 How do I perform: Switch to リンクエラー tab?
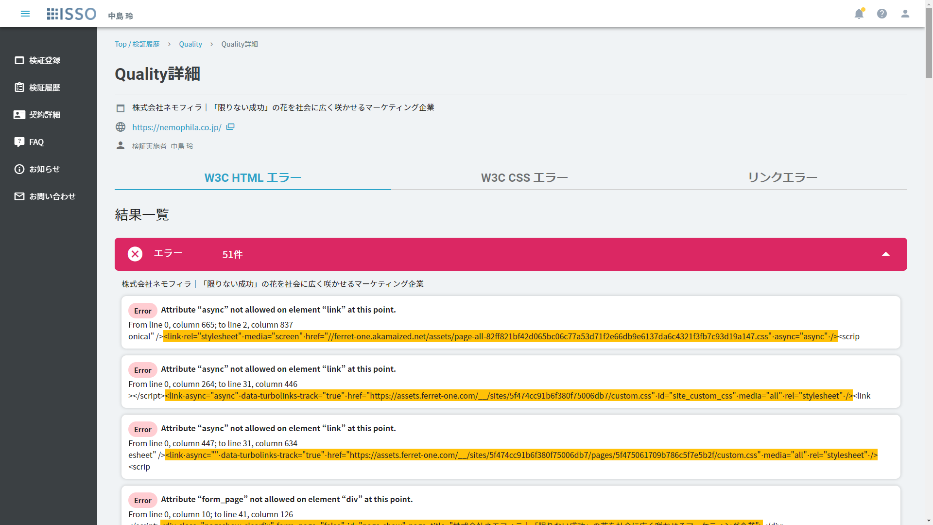[782, 177]
